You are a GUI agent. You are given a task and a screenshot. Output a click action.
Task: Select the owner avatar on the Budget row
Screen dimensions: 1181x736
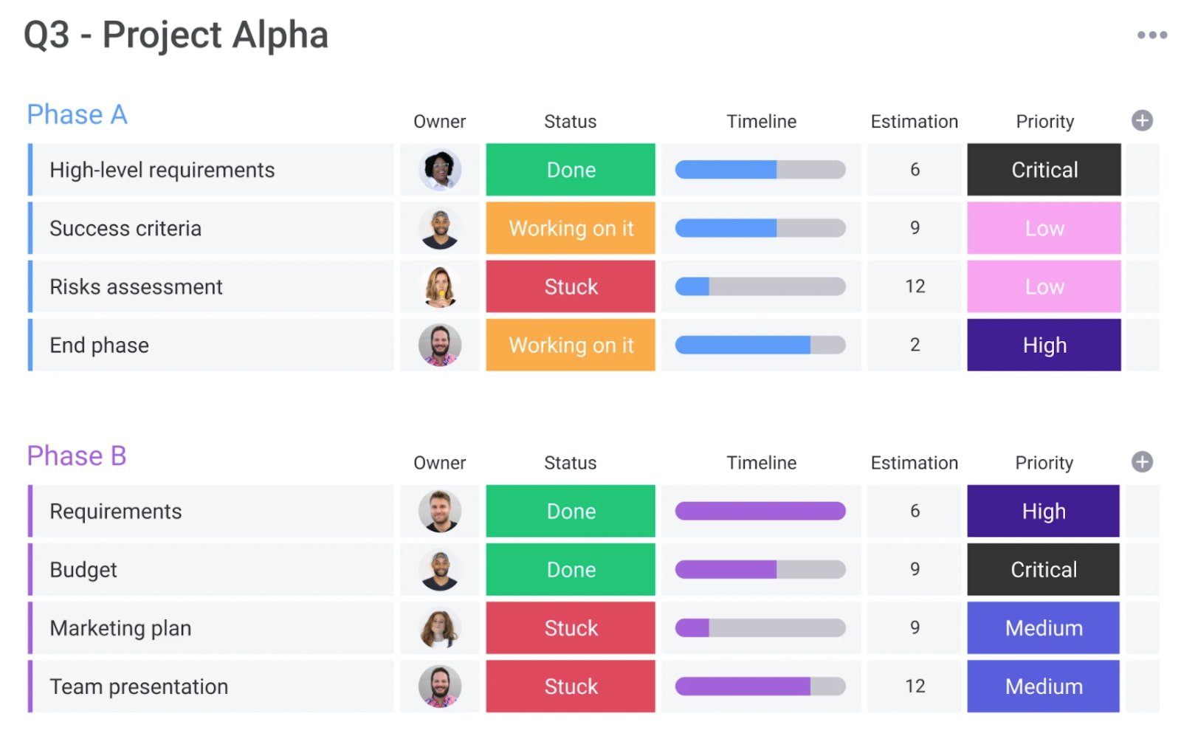pos(440,569)
